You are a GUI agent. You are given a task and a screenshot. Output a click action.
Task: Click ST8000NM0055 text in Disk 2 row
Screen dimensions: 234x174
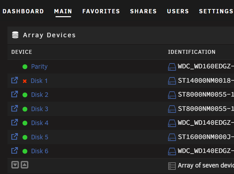206,94
